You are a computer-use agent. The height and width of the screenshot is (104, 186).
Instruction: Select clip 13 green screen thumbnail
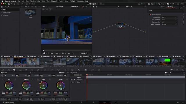pos(165,61)
